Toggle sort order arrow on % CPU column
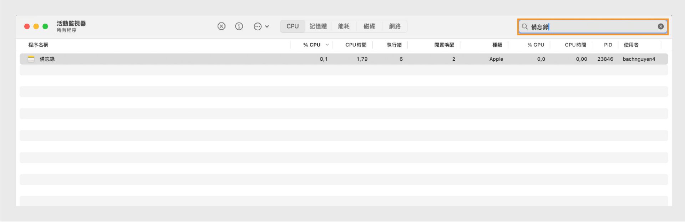This screenshot has height=222, width=685. (327, 45)
